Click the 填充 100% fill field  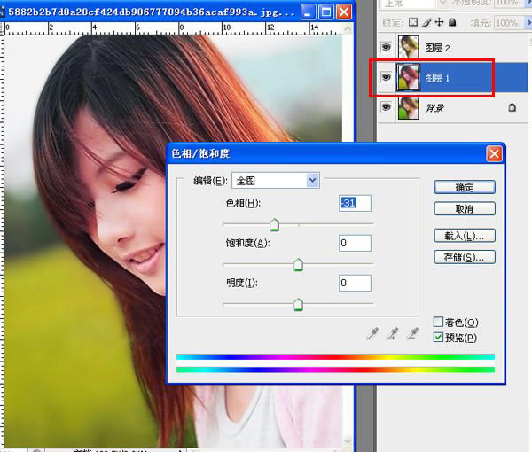pos(508,23)
